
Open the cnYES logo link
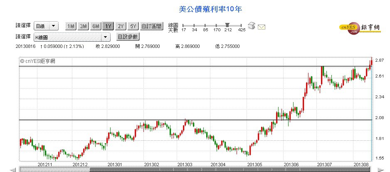point(360,28)
